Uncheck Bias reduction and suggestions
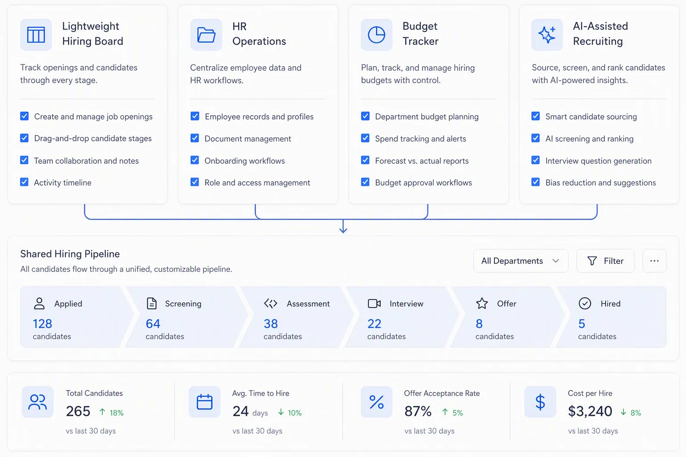 coord(535,182)
